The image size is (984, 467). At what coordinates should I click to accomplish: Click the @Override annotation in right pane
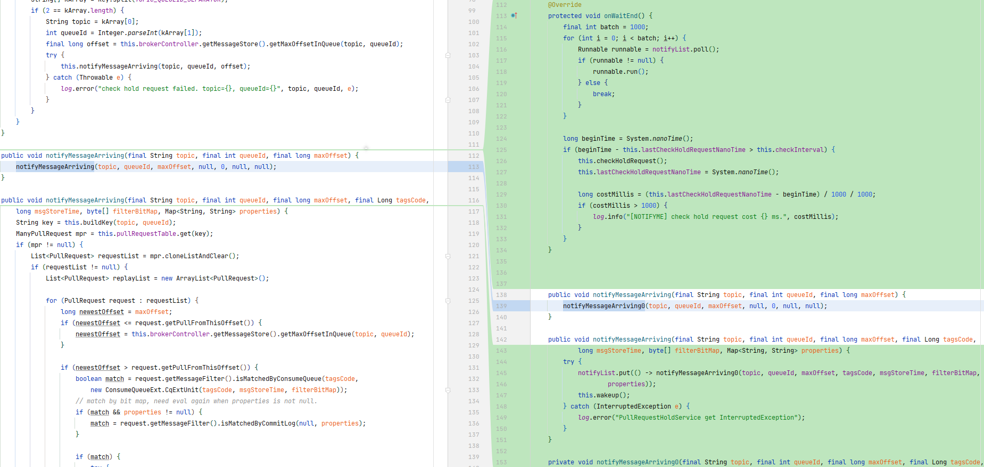(565, 5)
